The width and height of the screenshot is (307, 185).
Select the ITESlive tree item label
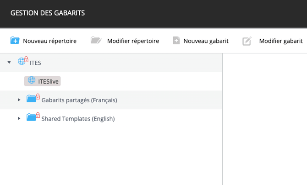point(49,81)
